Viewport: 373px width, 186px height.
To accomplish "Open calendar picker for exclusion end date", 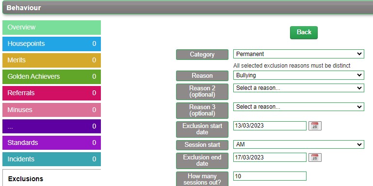I will tap(315, 157).
